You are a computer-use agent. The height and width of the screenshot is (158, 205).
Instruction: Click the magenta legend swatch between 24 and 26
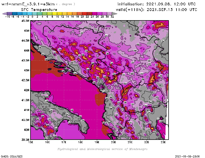tap(95, 14)
